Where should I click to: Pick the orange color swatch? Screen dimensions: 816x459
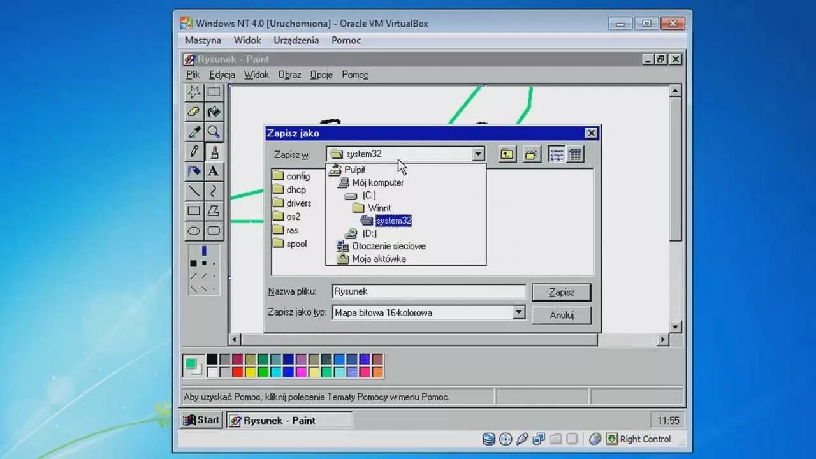coord(377,372)
